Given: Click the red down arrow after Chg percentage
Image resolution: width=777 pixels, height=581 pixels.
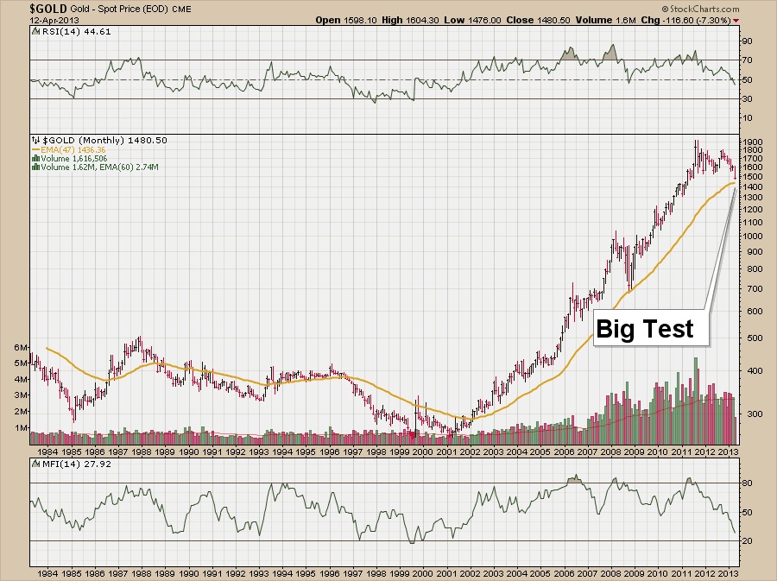Looking at the screenshot, I should (736, 19).
